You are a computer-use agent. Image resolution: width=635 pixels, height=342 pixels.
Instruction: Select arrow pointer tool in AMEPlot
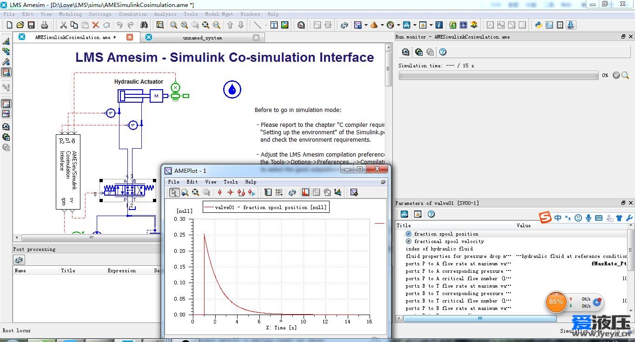tap(174, 192)
